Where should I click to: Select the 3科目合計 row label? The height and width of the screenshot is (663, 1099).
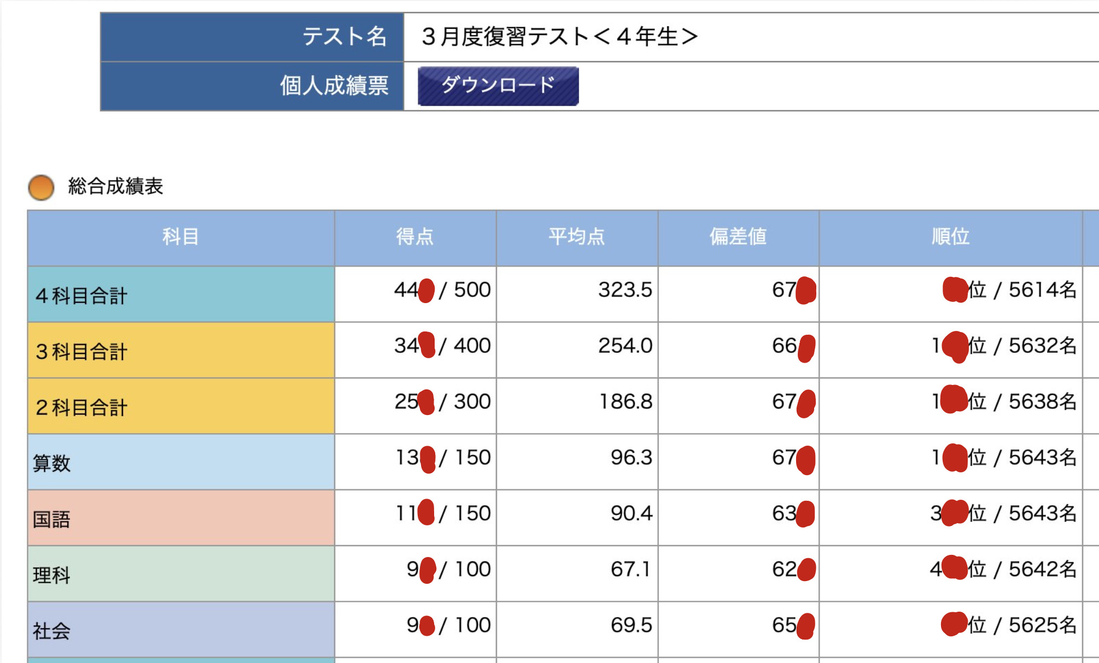(81, 351)
